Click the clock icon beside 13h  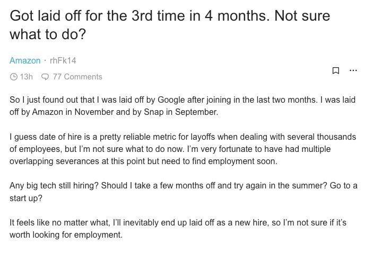[x=14, y=77]
